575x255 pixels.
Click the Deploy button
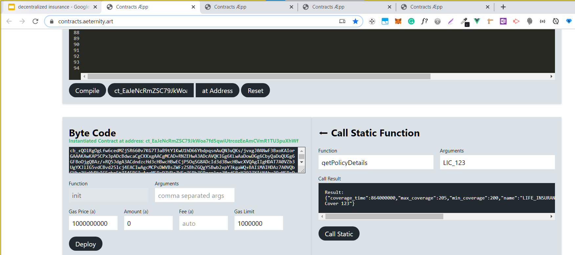click(x=86, y=244)
